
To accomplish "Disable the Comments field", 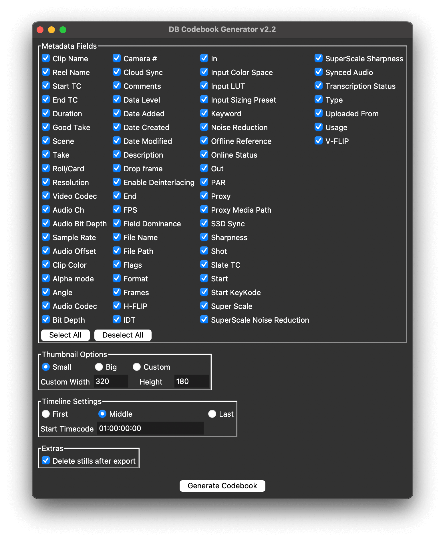I will [117, 86].
